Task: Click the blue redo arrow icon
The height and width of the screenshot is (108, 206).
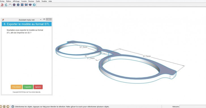Action: point(6,5)
